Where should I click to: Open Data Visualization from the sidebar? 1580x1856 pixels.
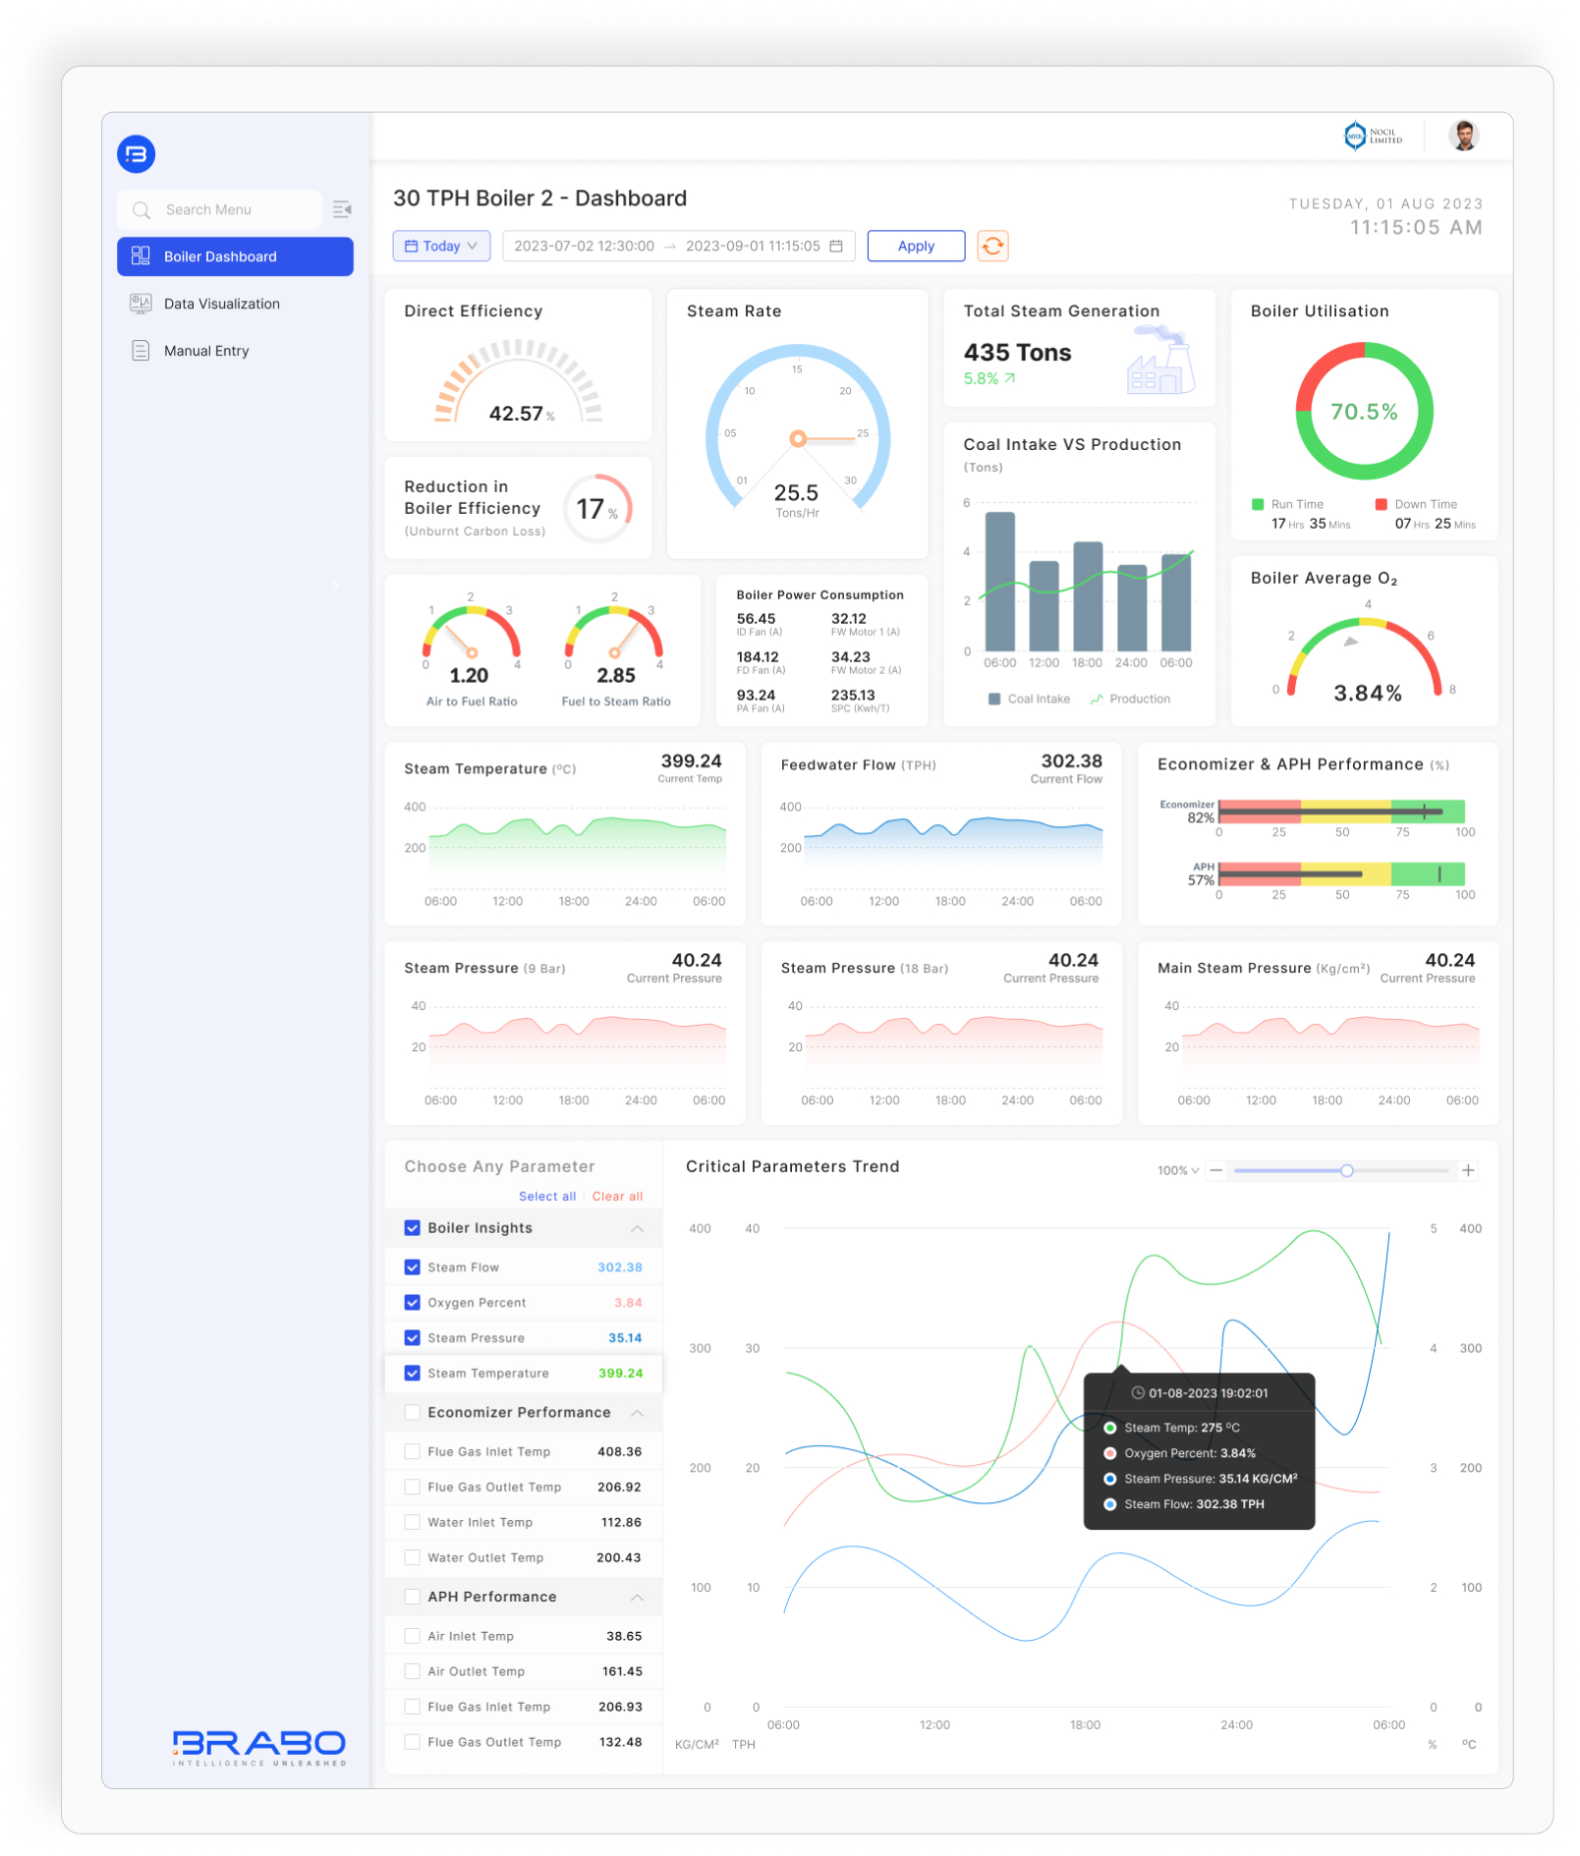pyautogui.click(x=221, y=304)
